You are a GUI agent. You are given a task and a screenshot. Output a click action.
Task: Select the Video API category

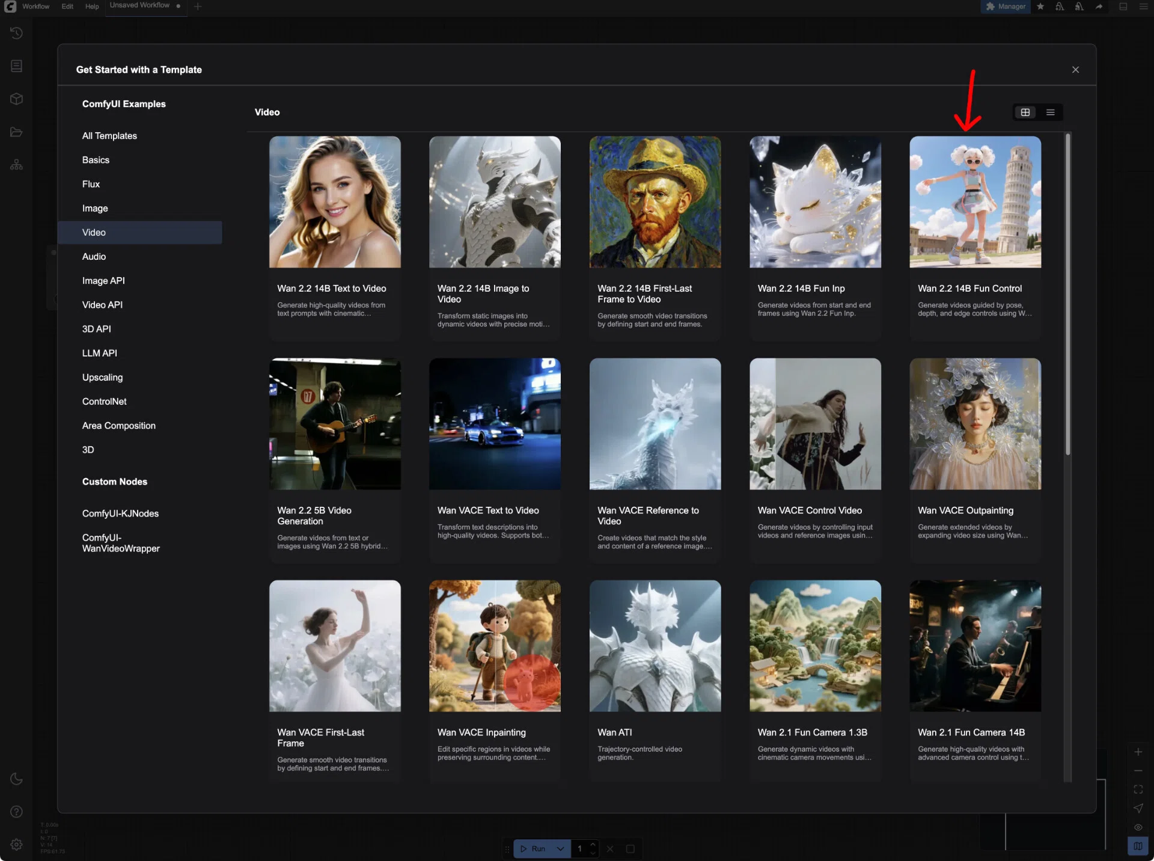102,305
